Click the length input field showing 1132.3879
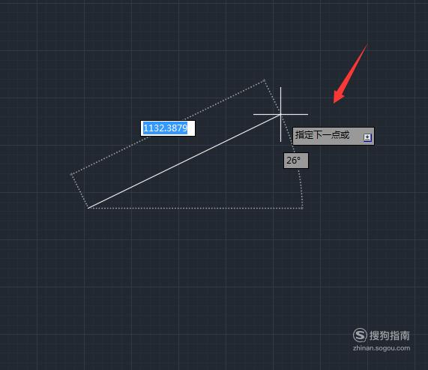The height and width of the screenshot is (370, 428). coord(168,128)
